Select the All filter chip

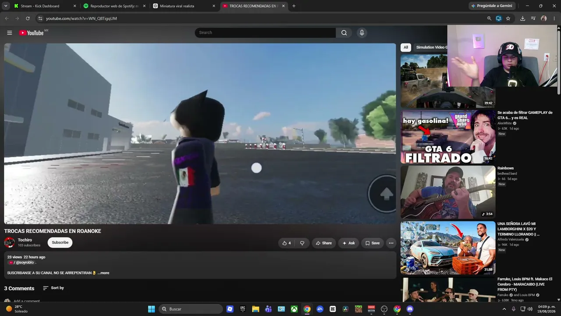[406, 47]
